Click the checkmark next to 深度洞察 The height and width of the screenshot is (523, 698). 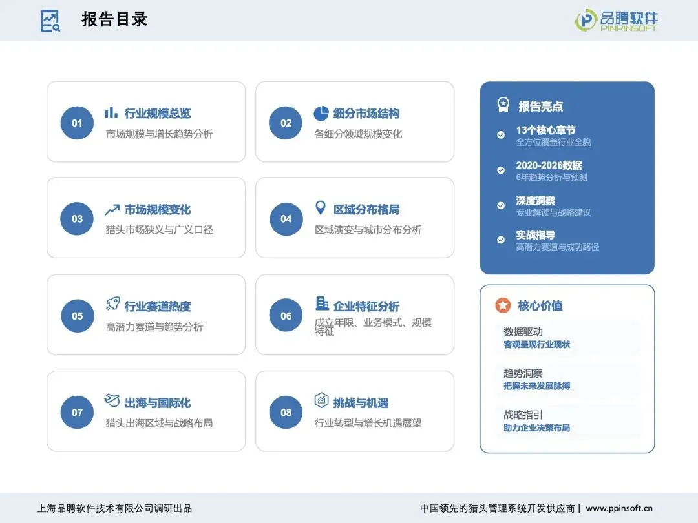pyautogui.click(x=501, y=205)
